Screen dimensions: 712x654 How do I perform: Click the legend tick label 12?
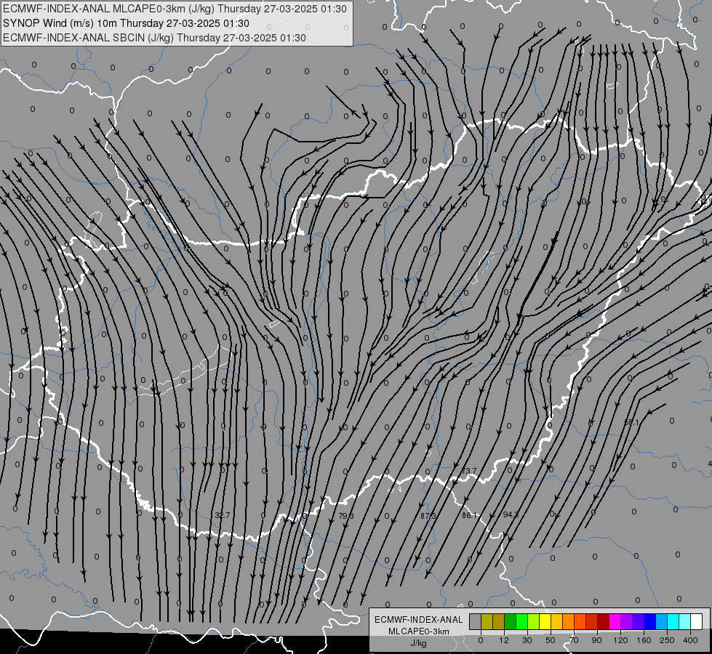click(503, 640)
